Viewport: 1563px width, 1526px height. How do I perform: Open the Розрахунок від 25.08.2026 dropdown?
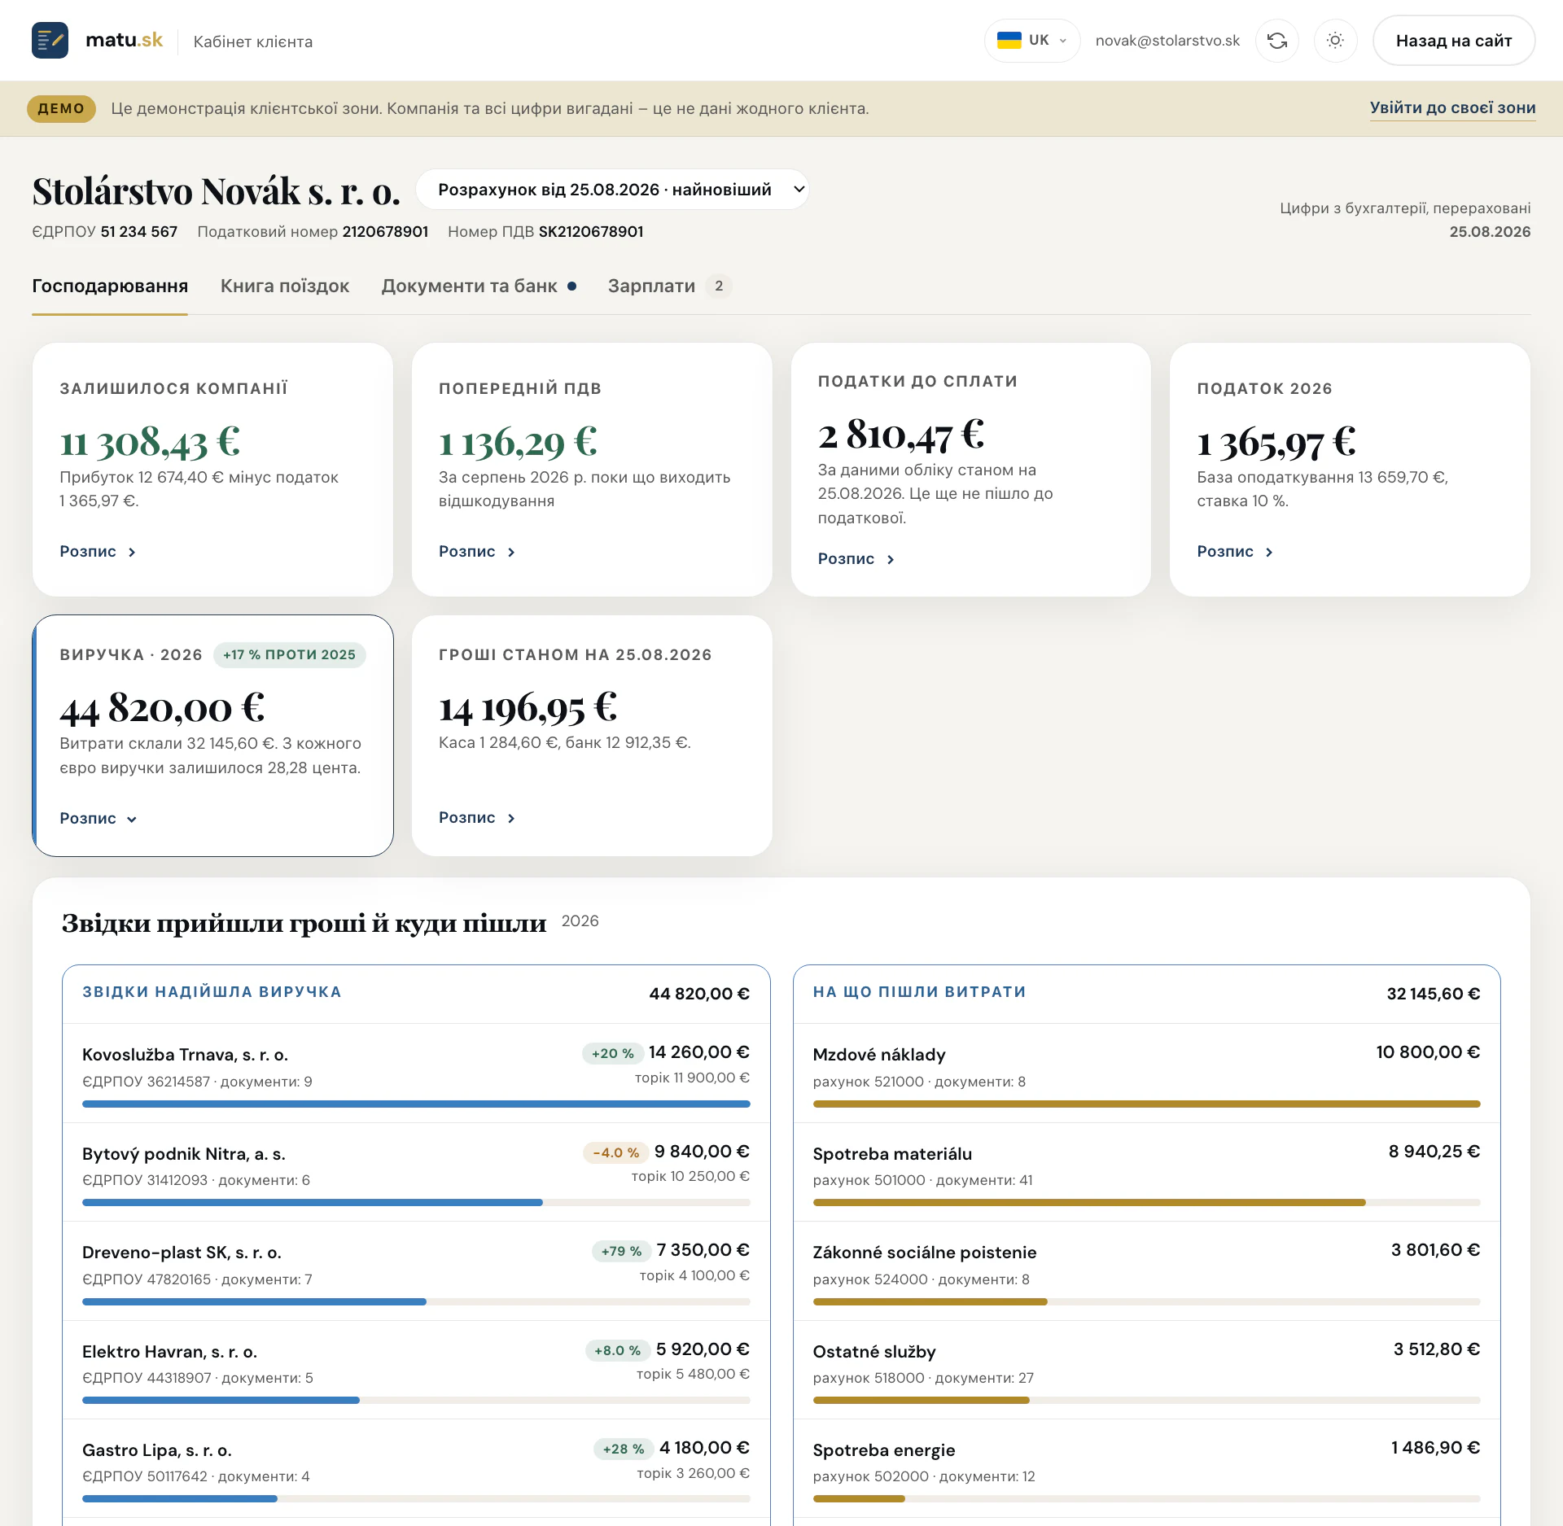point(613,190)
